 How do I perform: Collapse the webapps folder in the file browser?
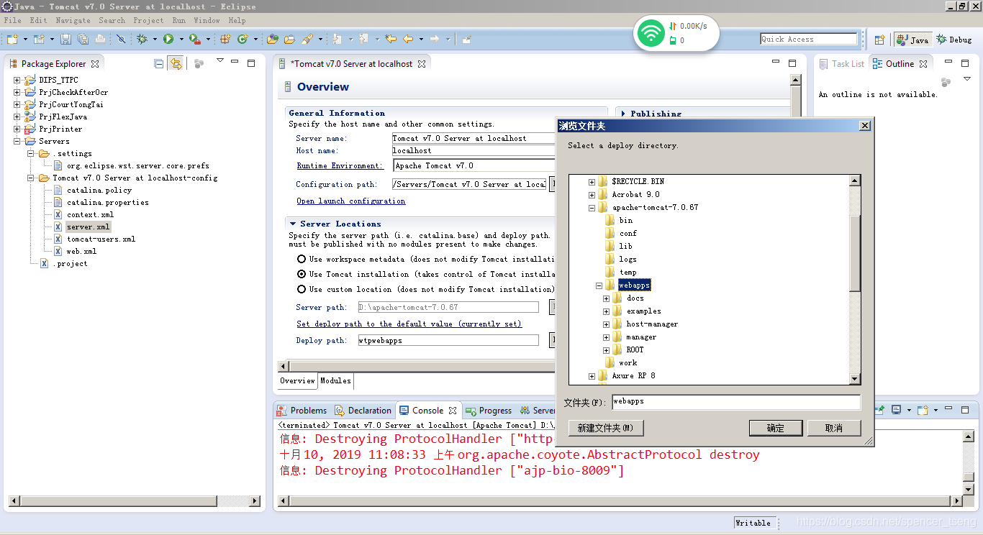point(599,285)
